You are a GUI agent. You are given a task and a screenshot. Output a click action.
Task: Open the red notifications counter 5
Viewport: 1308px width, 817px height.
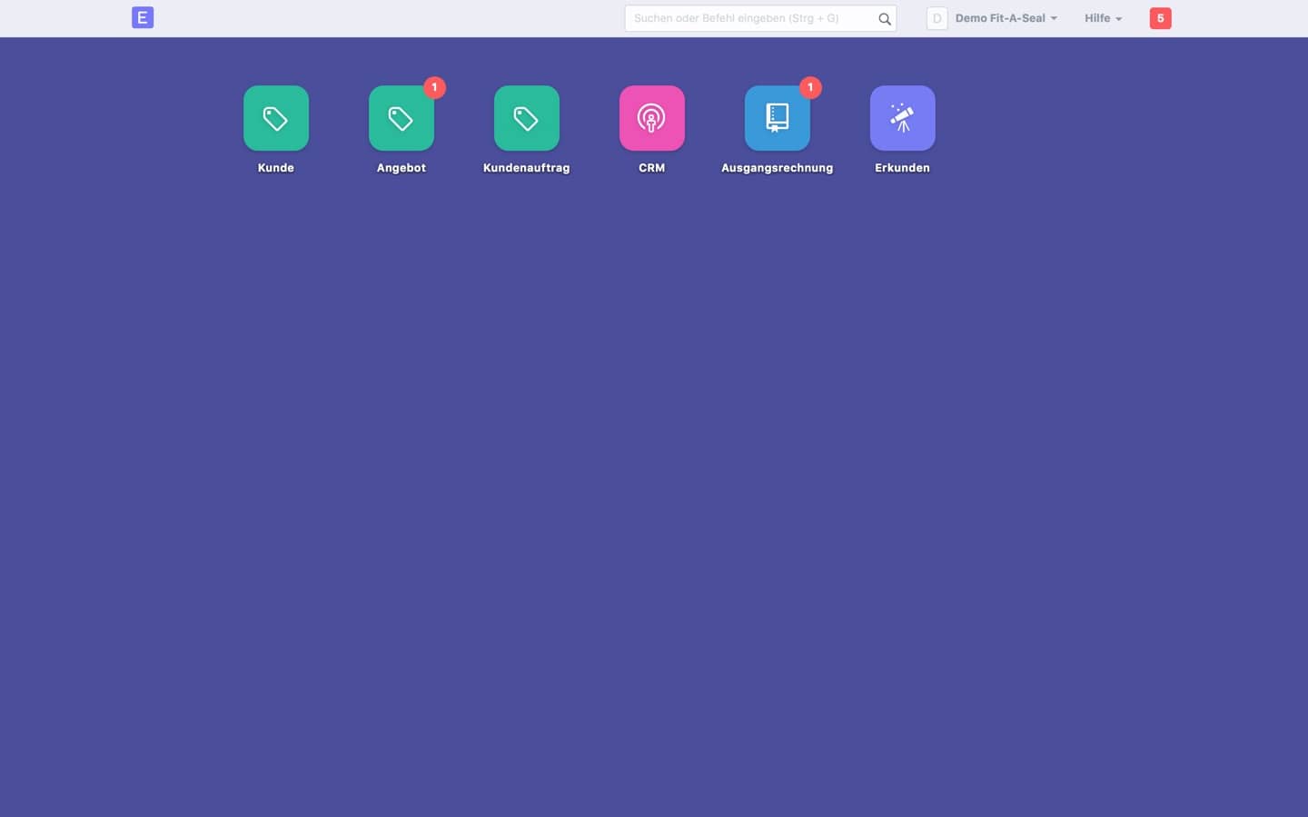tap(1160, 18)
